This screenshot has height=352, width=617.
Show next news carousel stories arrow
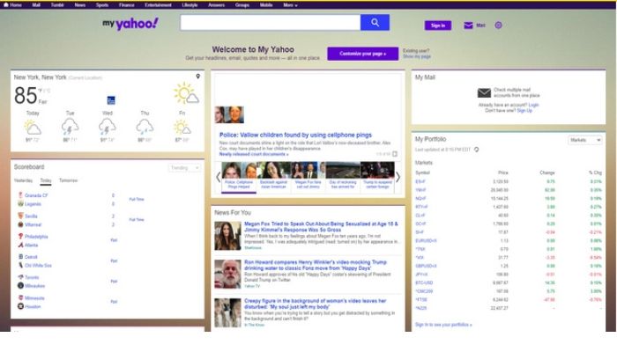[x=398, y=177]
